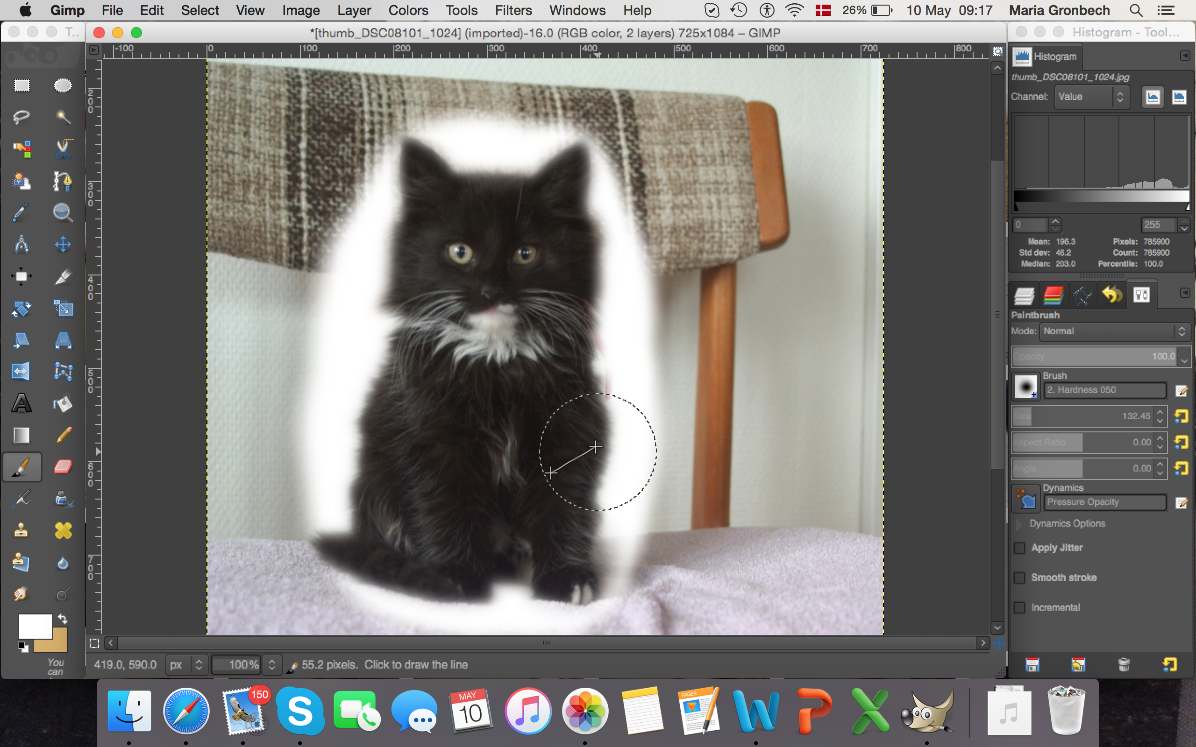Launch Safari from the dock
1196x747 pixels.
click(x=186, y=712)
